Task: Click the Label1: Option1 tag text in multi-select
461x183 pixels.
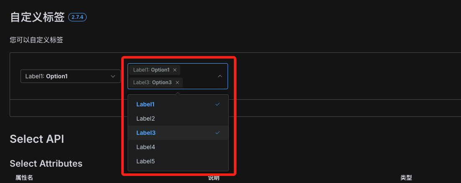Action: point(151,70)
